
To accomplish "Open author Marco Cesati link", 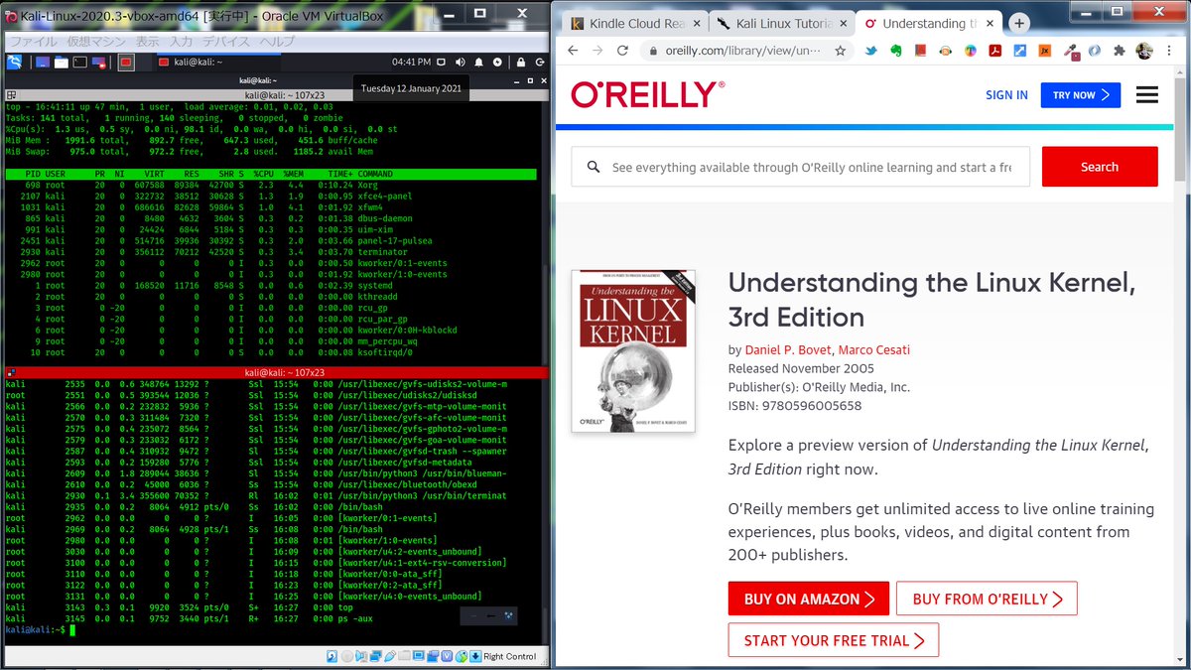I will click(x=874, y=349).
